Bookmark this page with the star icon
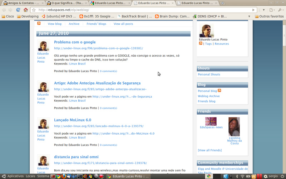The height and width of the screenshot is (179, 286). coord(34,10)
